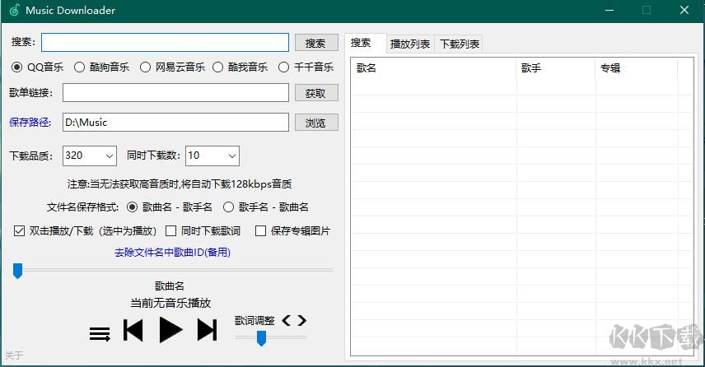Click the lyrics adjust right arrow
This screenshot has height=367, width=705.
302,320
